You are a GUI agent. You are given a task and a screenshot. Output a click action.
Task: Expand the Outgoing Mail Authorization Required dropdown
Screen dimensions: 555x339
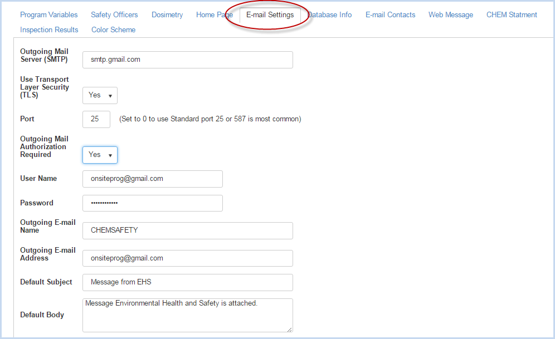click(100, 155)
